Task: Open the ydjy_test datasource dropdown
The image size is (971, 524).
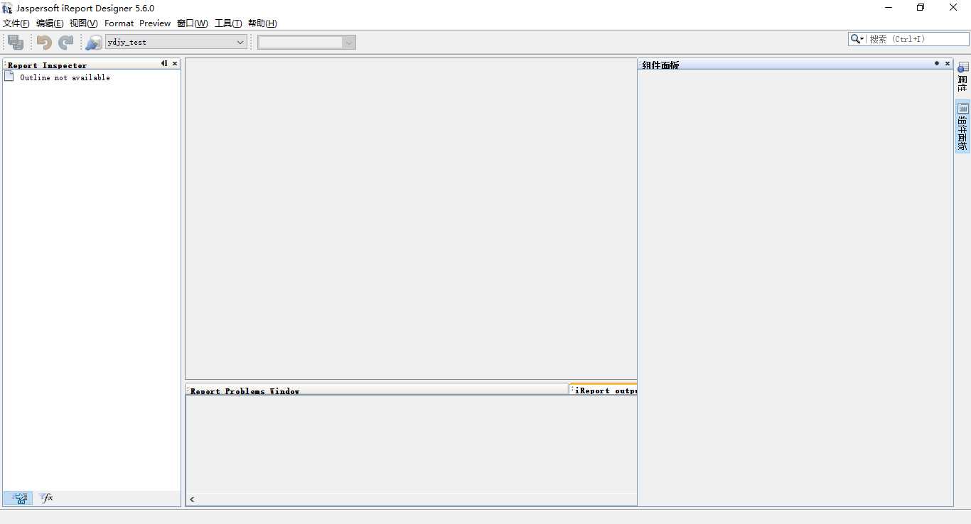Action: [176, 42]
